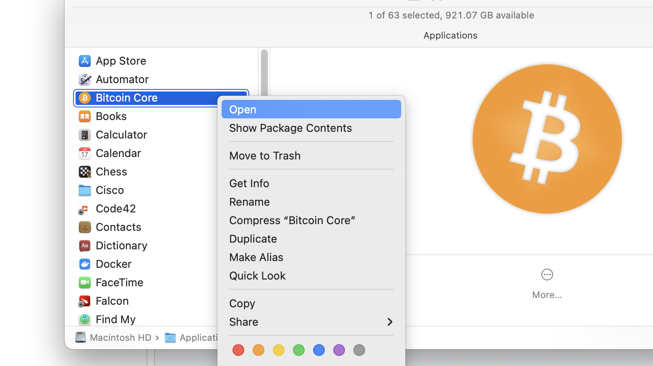Select the Calendar row text
Viewport: 653px width, 366px height.
(x=118, y=153)
